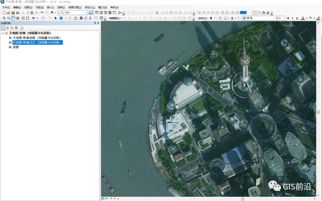This screenshot has width=322, height=201.
Task: Hide the 底图 layer
Action: click(x=10, y=47)
